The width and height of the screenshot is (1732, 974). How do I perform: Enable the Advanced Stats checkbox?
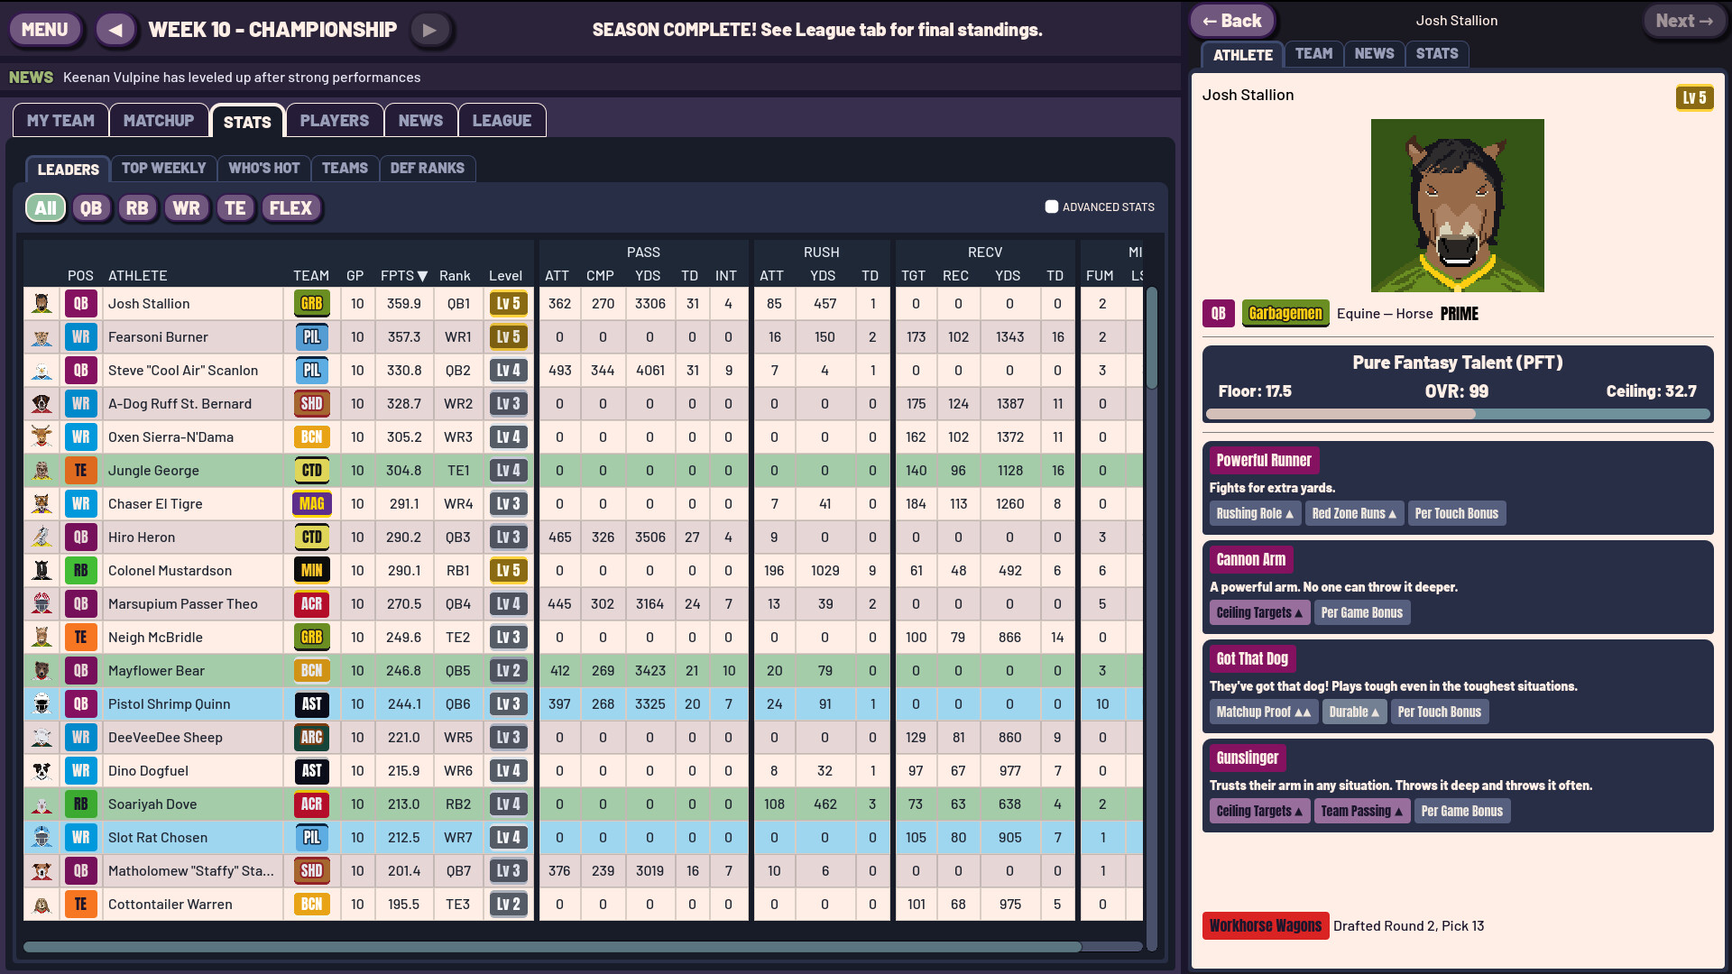(1051, 207)
